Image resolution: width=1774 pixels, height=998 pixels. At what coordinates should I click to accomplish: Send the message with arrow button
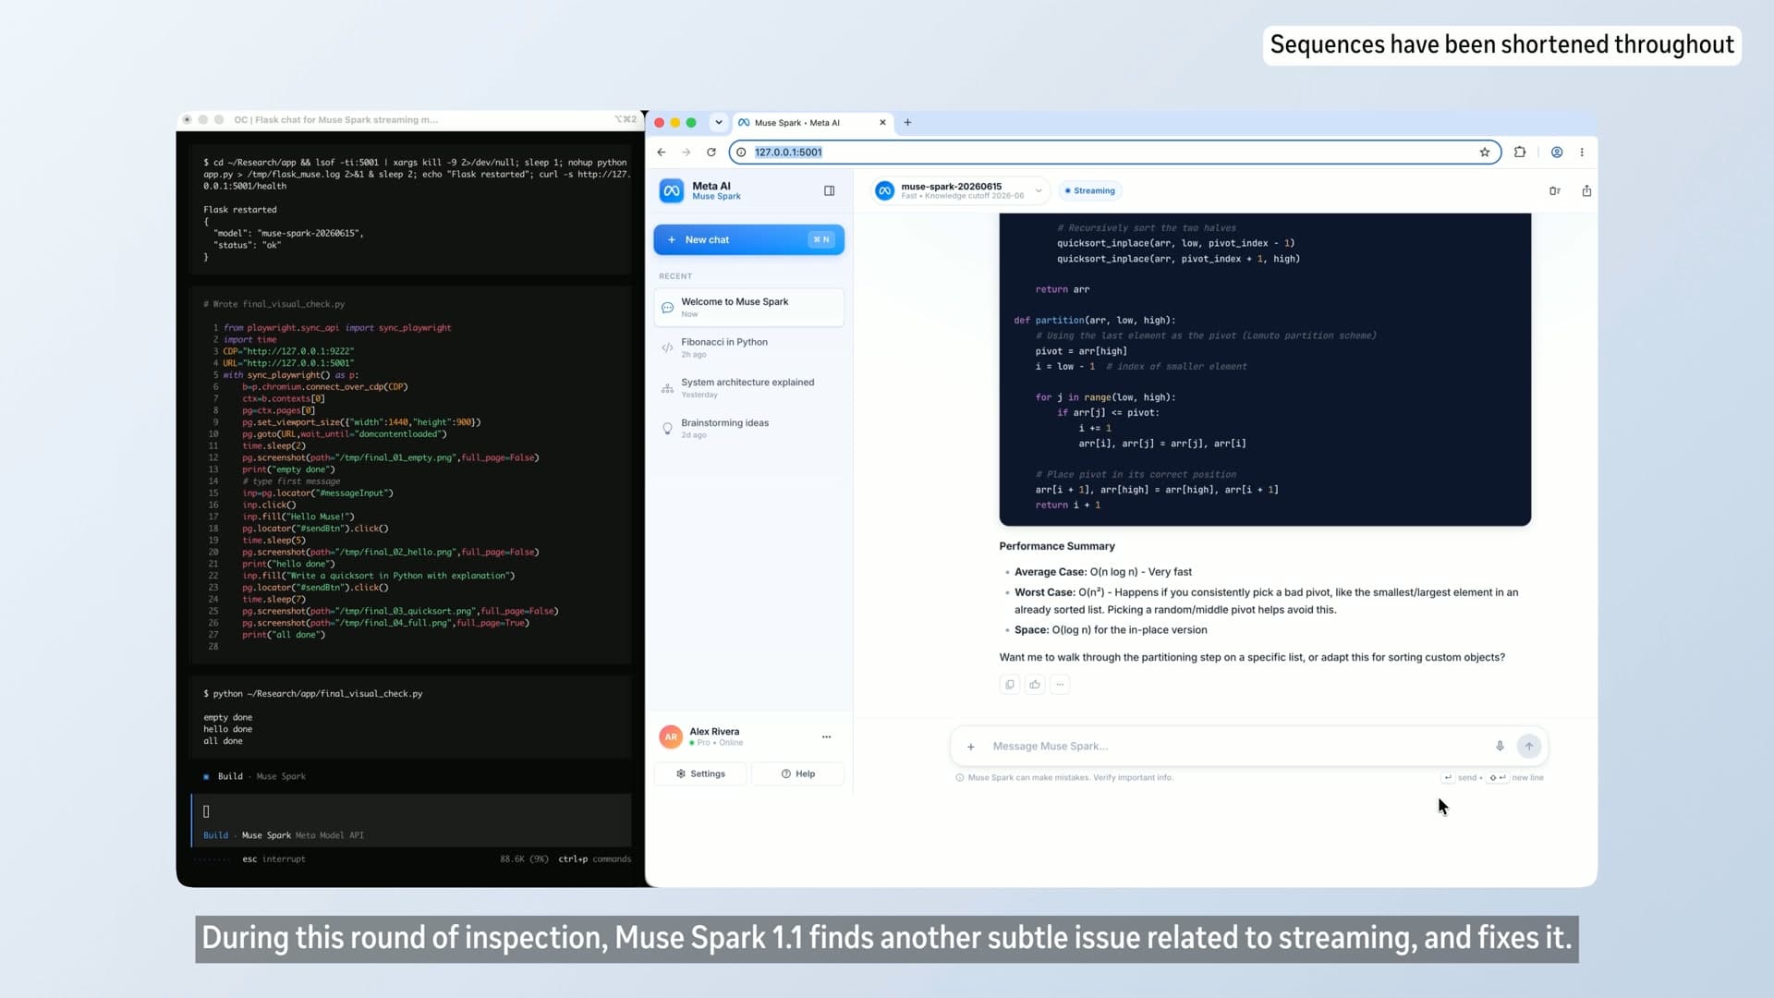pyautogui.click(x=1529, y=747)
